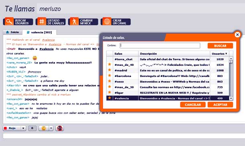Click user choto in chat
This screenshot has width=245, height=146.
12,67
